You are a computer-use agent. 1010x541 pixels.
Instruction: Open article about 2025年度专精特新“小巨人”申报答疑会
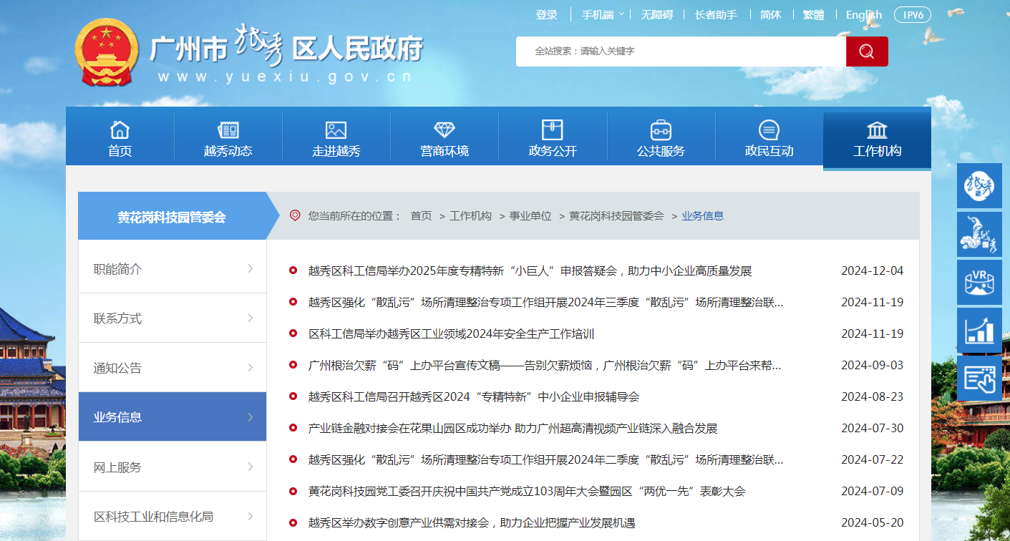[530, 270]
